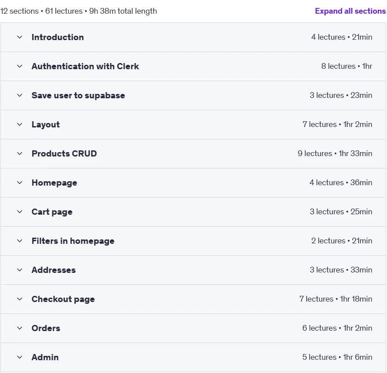The height and width of the screenshot is (373, 387).
Task: Open the Authentication with Clerk title
Action: click(x=85, y=67)
